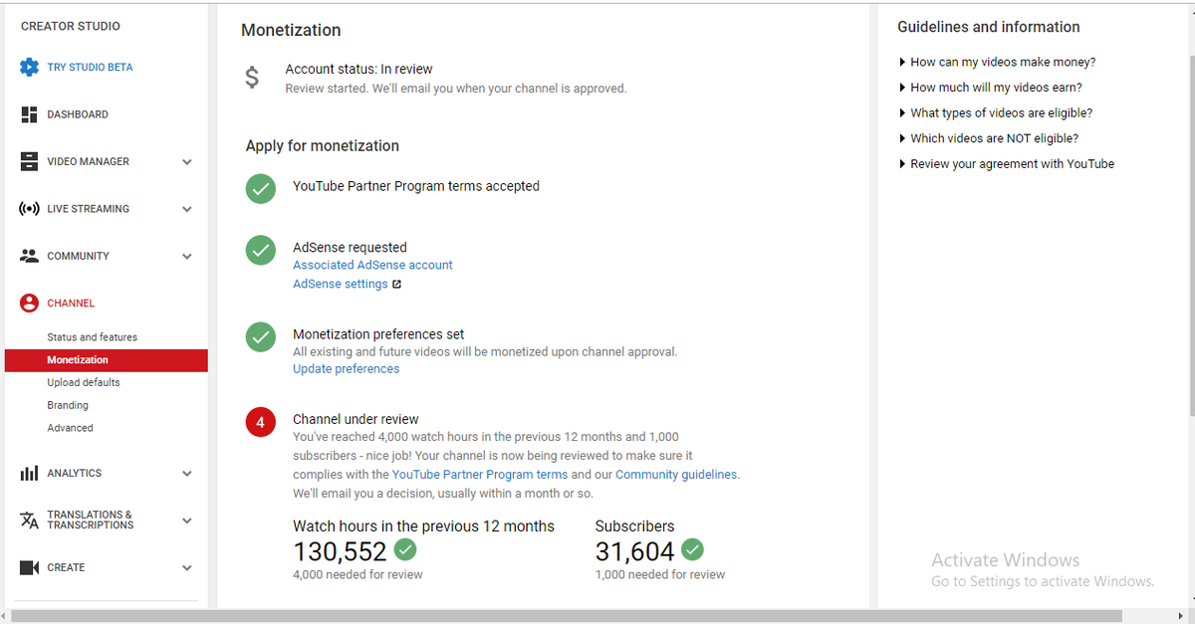This screenshot has width=1195, height=624.
Task: Click the green check beside Partner Program terms
Action: coord(261,188)
